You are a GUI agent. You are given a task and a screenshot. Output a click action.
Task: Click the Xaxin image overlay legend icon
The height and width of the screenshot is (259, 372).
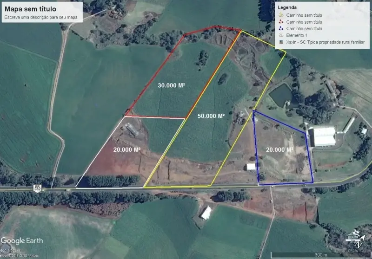[x=281, y=42]
